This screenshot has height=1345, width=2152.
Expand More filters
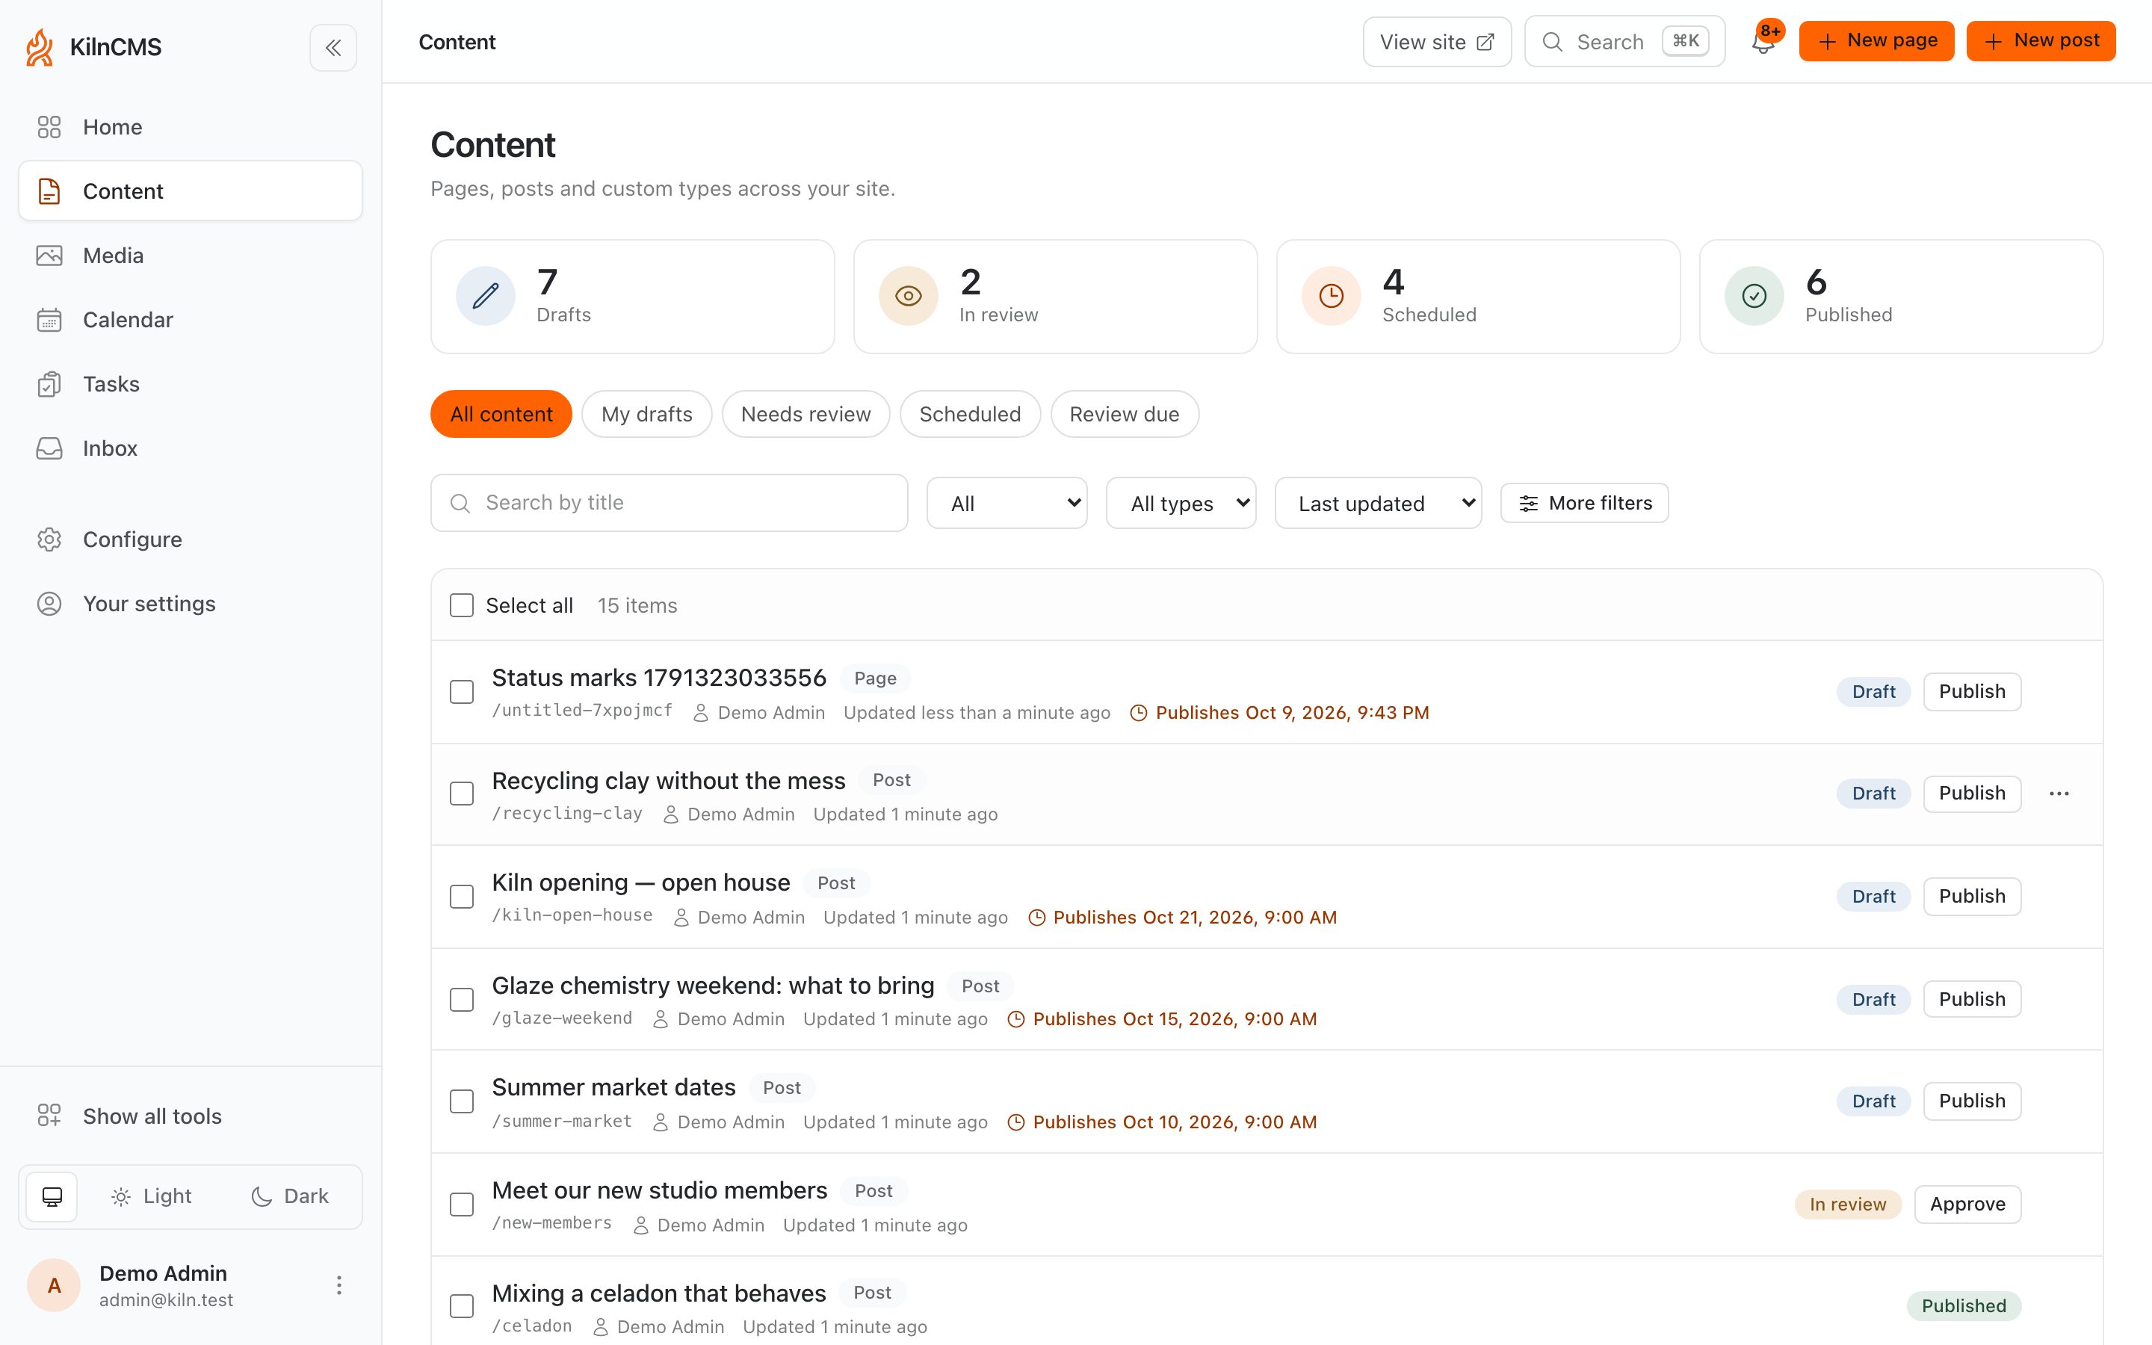coord(1584,504)
